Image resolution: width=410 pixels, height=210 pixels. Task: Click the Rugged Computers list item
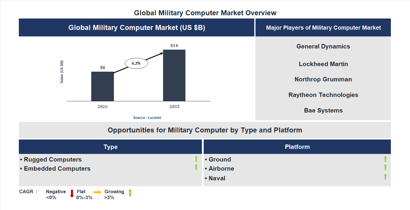click(51, 159)
